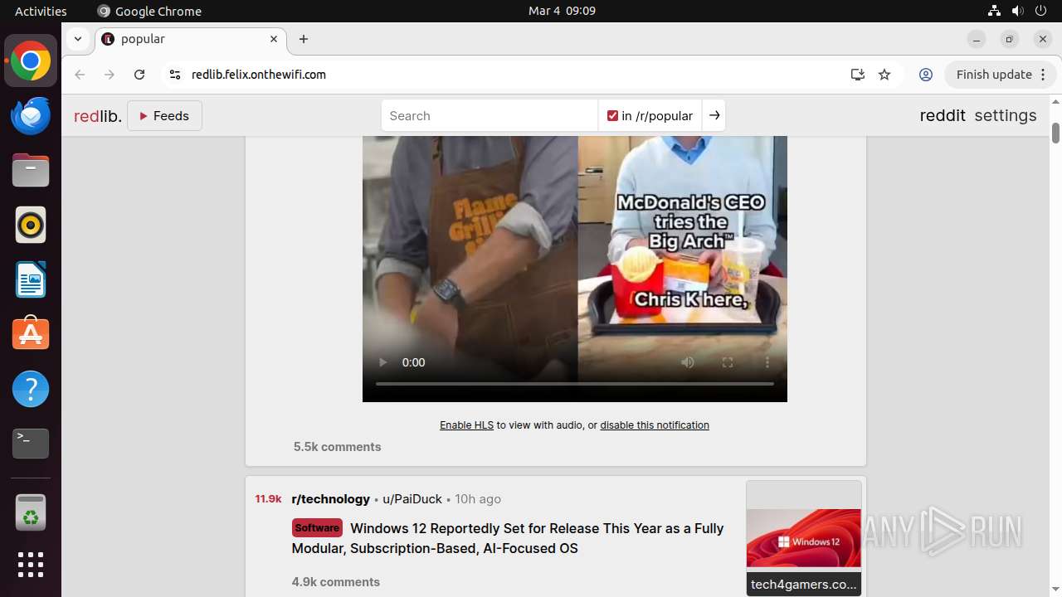Click the Enable HLS link
This screenshot has height=597, width=1062.
tap(466, 425)
